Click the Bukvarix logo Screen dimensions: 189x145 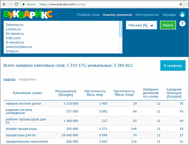coord(28,14)
